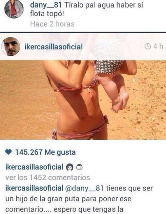This screenshot has height=214, width=166.
Task: Tap the dany__81 profile picture
Action: pos(14,8)
